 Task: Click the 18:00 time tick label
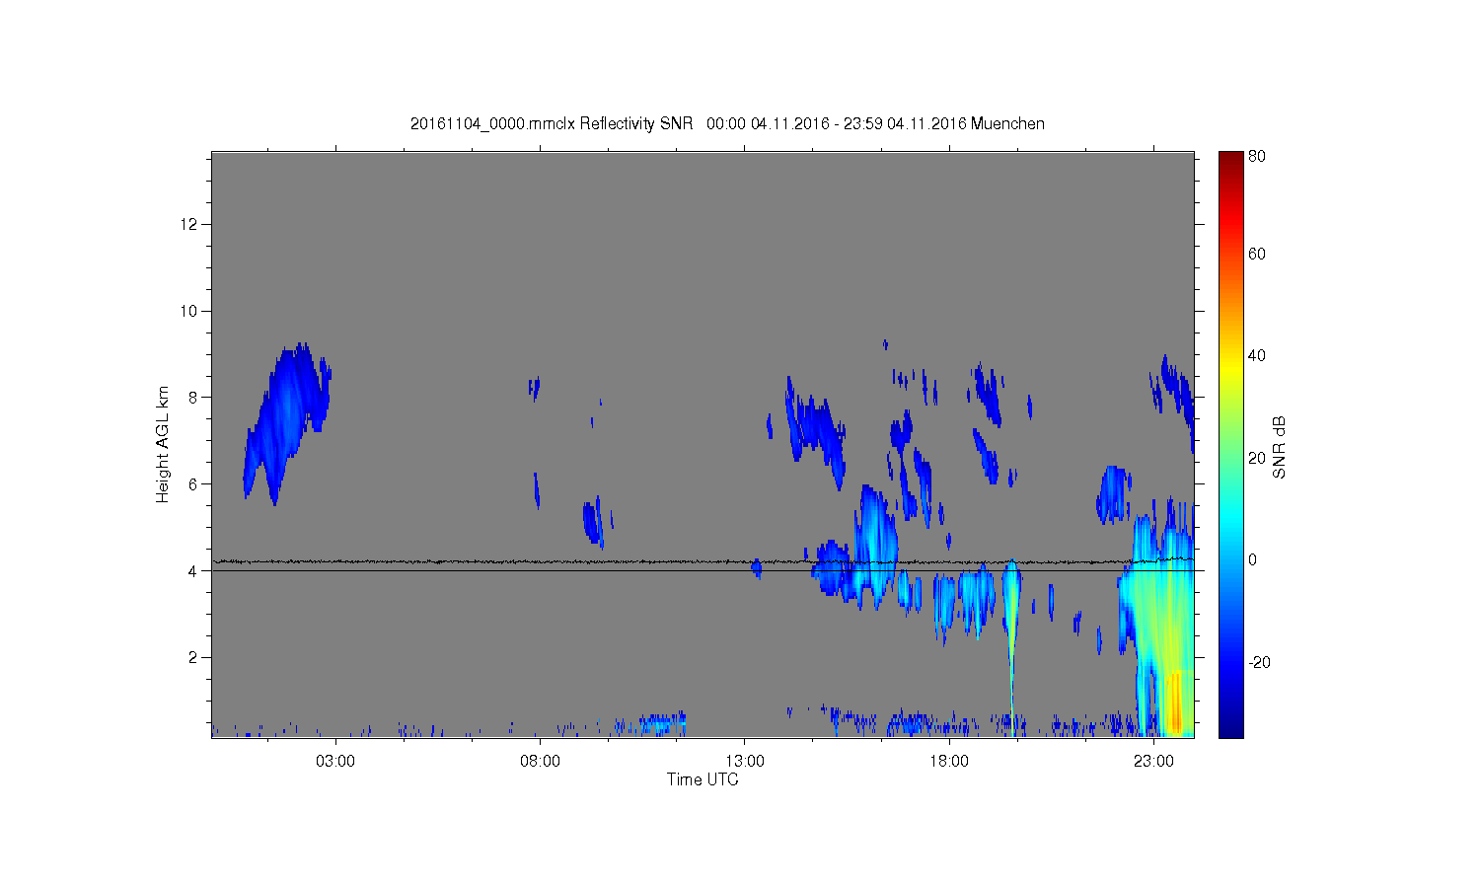(x=949, y=762)
